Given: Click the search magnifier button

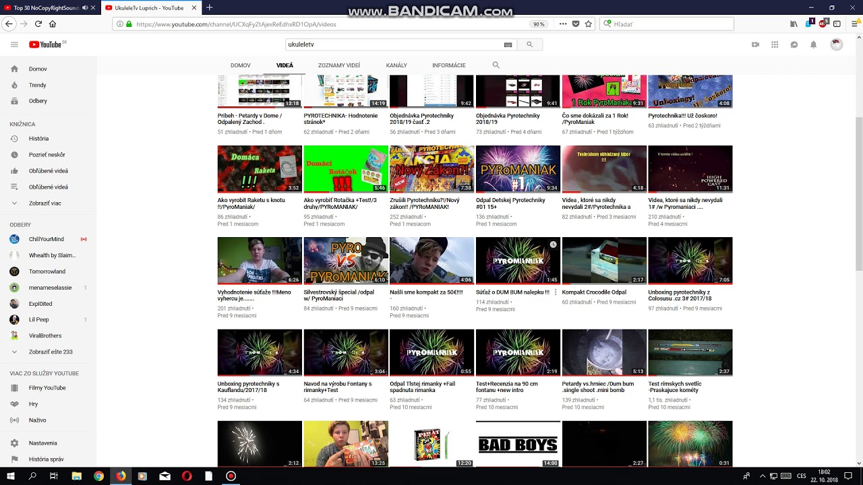Looking at the screenshot, I should click(530, 44).
